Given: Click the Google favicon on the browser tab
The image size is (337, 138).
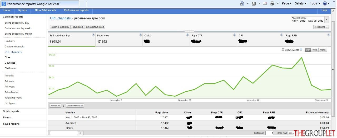Looking at the screenshot, I should point(4,4).
